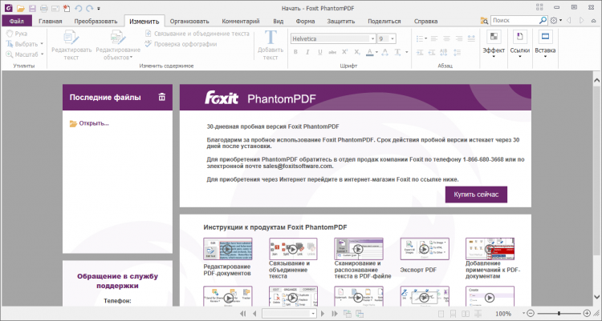Open the Экспорт PDF tutorial thumbnail
602x321 pixels.
(x=425, y=249)
